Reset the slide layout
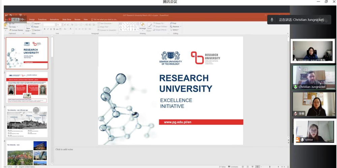The width and height of the screenshot is (337, 168). click(35, 27)
